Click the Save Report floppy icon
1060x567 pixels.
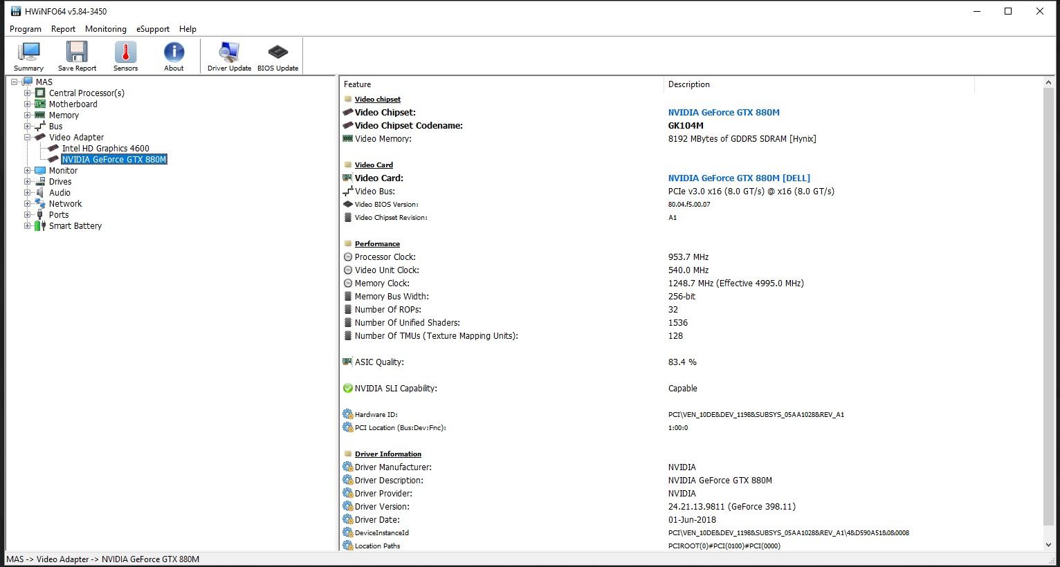tap(77, 55)
